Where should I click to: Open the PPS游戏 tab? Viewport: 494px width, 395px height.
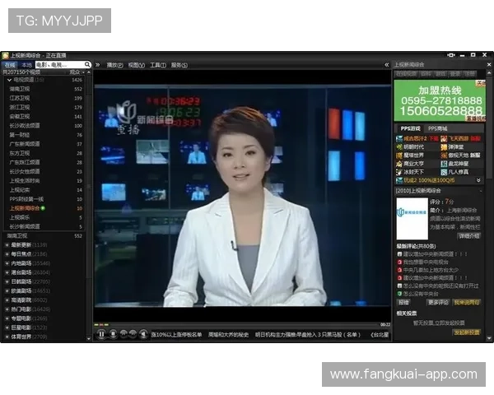(x=410, y=128)
